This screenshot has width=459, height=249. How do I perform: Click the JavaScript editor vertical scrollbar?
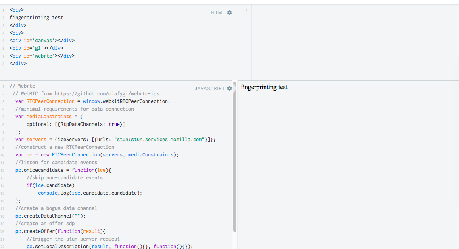coord(235,157)
